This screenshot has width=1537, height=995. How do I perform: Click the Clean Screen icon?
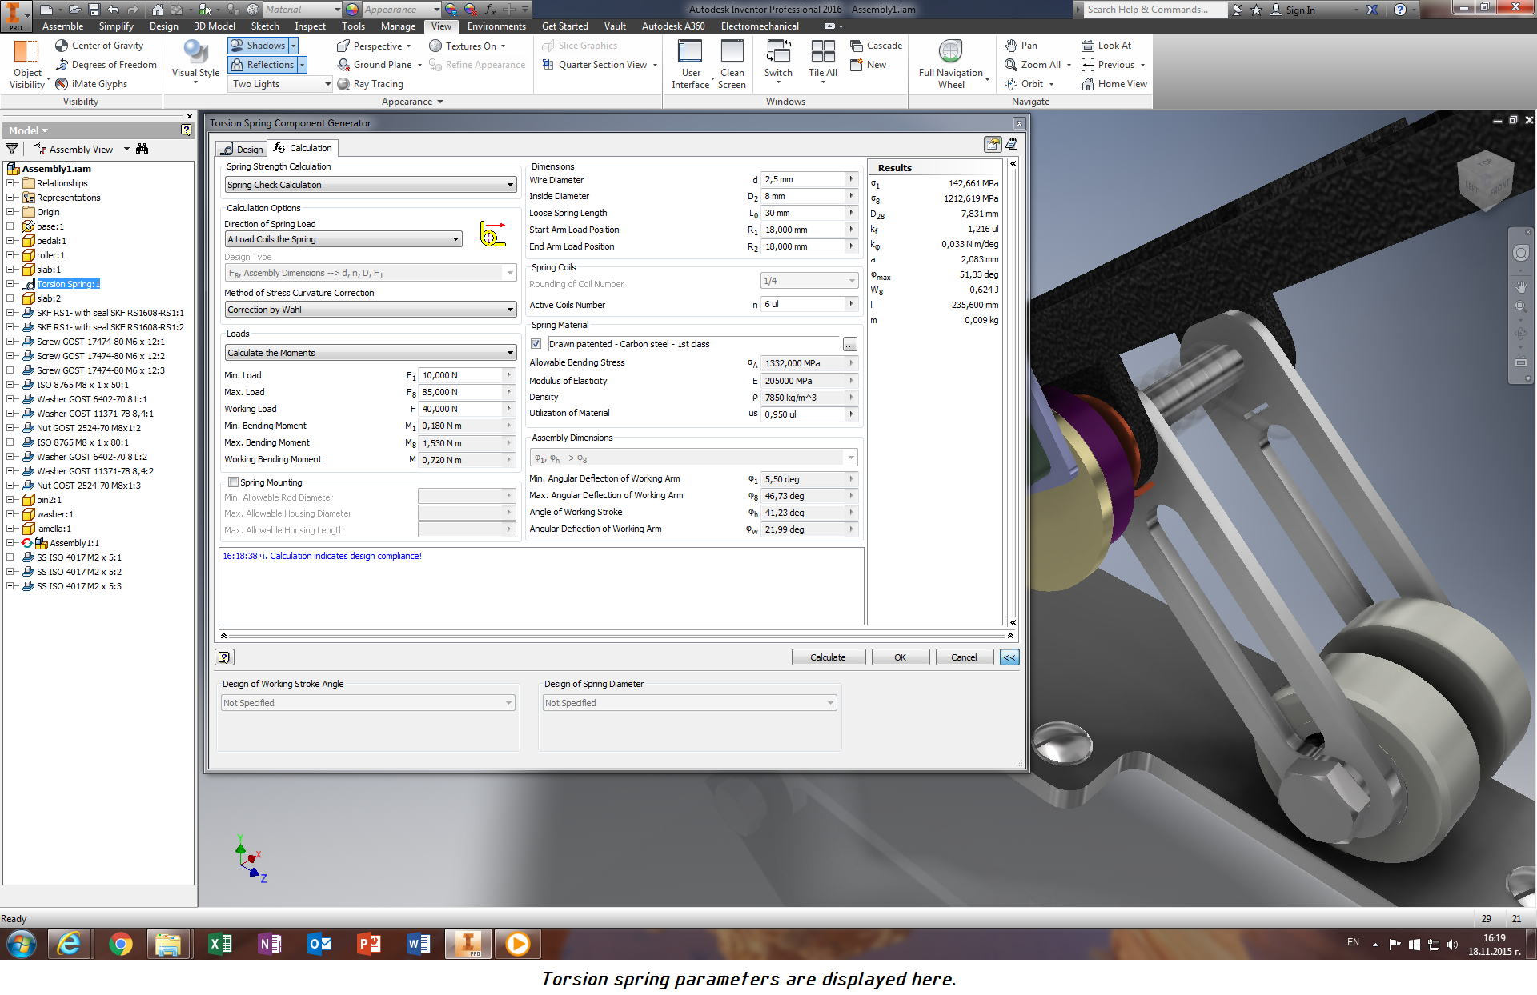(x=732, y=52)
